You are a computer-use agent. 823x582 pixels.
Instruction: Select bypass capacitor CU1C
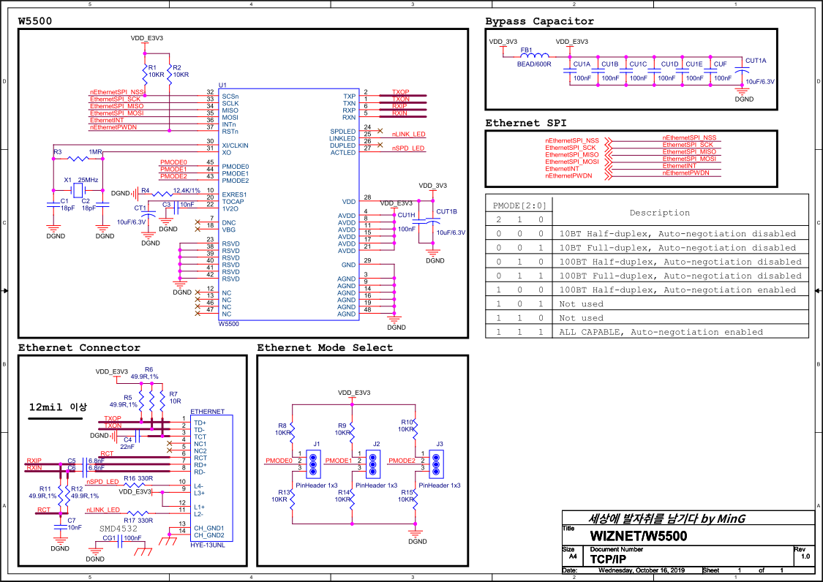tap(625, 71)
